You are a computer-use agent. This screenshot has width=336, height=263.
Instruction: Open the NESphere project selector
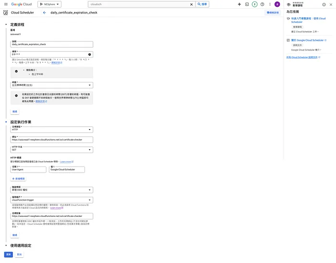coord(49,4)
